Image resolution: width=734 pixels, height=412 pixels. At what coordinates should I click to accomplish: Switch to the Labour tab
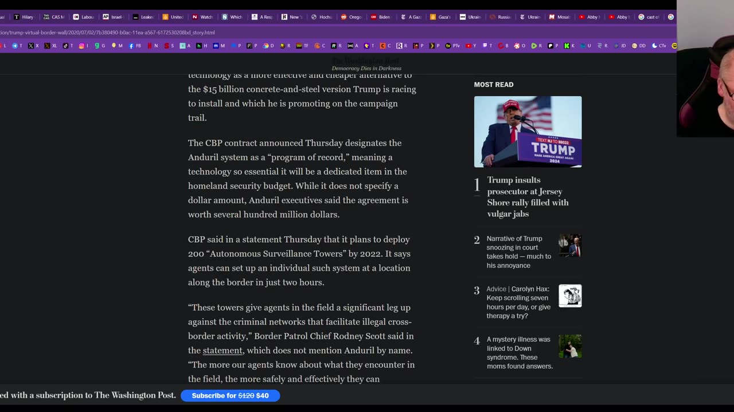tap(84, 17)
